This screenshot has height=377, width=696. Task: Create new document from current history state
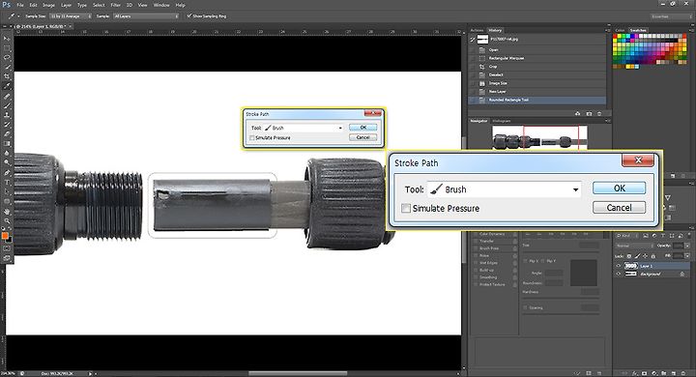[x=577, y=114]
